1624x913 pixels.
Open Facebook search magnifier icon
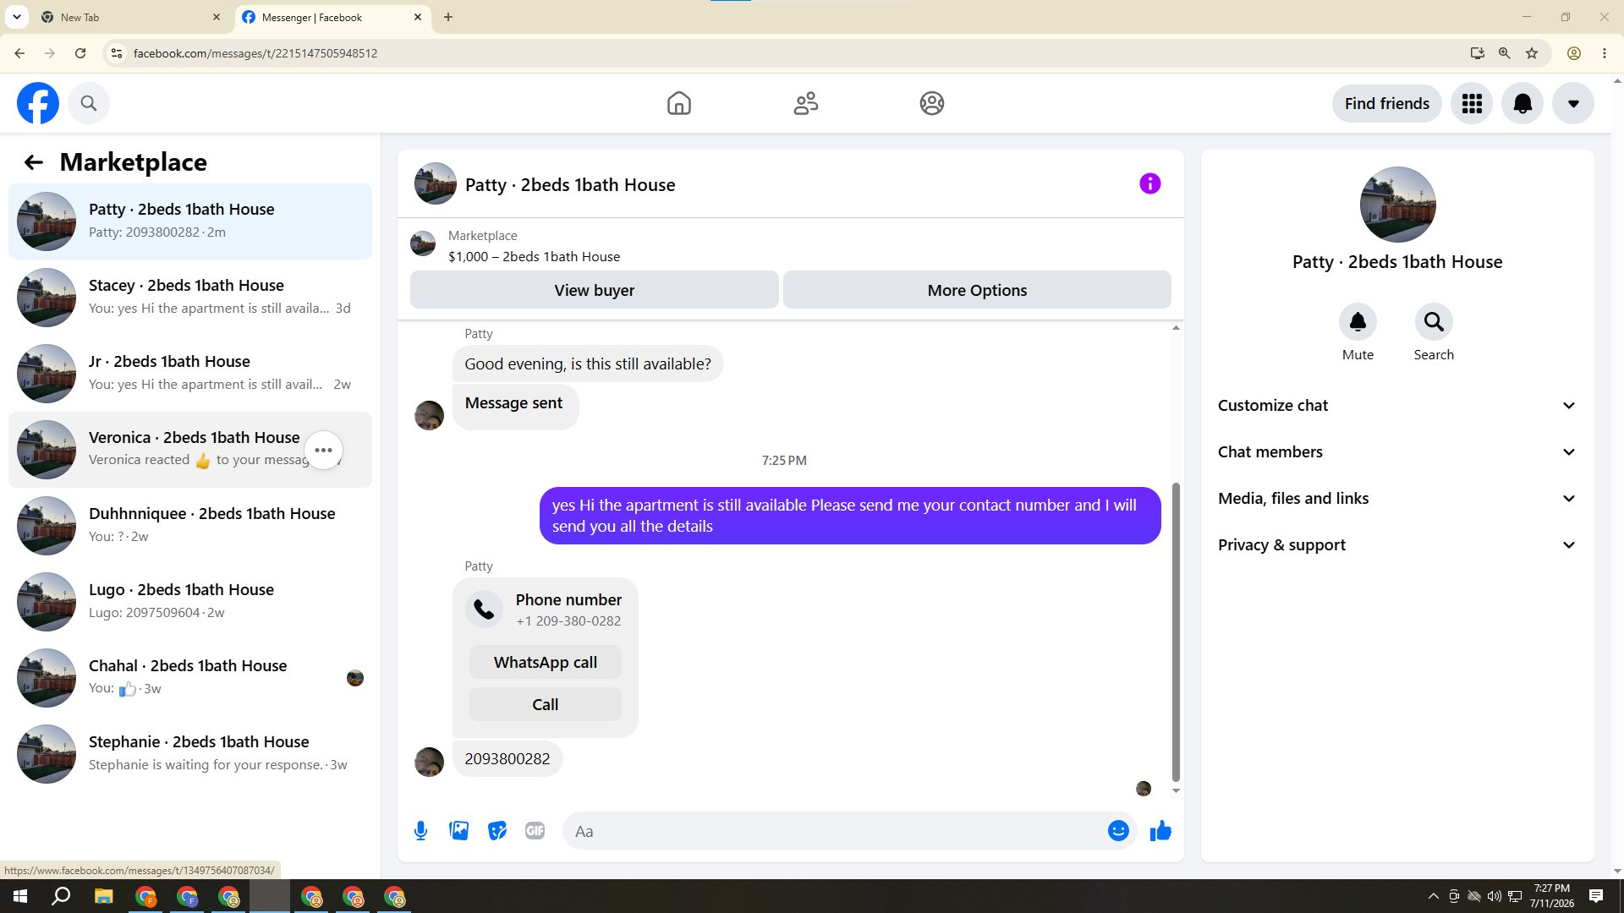[89, 103]
